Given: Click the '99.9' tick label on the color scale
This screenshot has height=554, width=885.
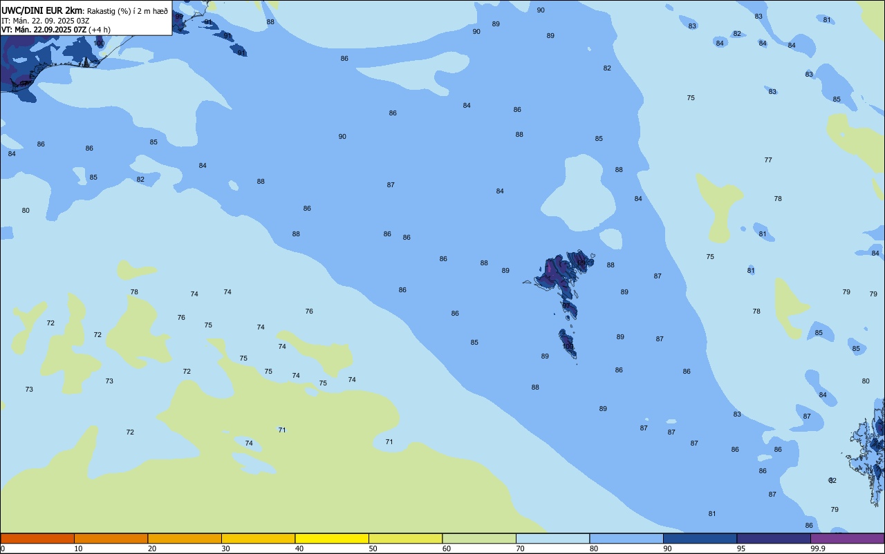Looking at the screenshot, I should pyautogui.click(x=817, y=548).
